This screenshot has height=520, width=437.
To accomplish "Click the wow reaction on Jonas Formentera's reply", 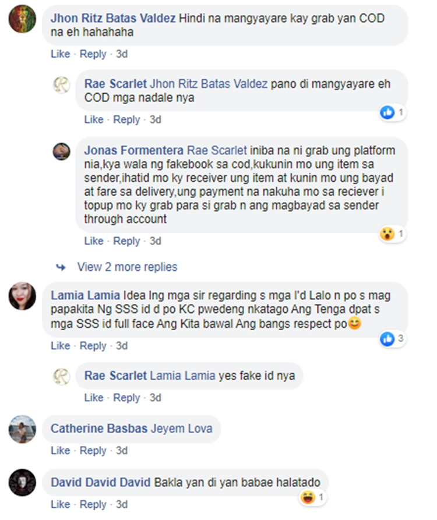I will coord(387,234).
